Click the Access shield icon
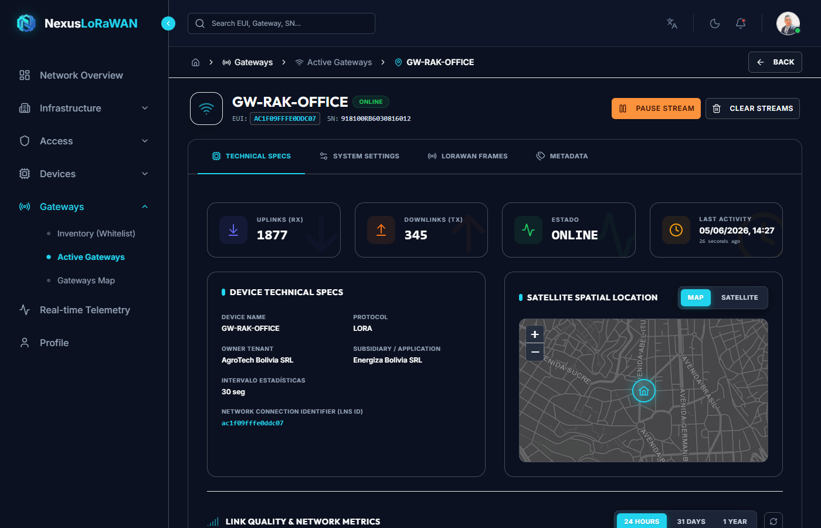Image resolution: width=821 pixels, height=528 pixels. tap(25, 141)
